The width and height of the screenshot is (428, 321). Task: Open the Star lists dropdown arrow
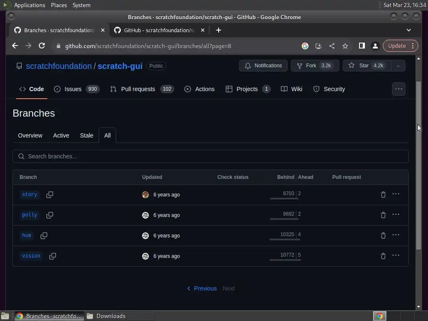point(398,66)
